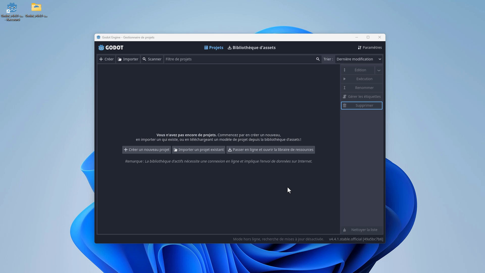
Task: Click the 'Mode hors ligne' status text
Action: (278, 239)
